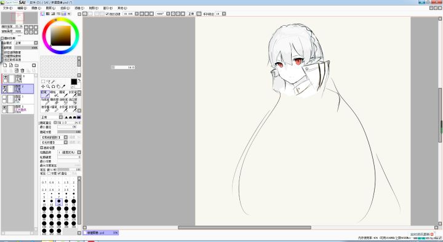The width and height of the screenshot is (443, 242).
Task: Open the Edit menu
Action: [22, 8]
